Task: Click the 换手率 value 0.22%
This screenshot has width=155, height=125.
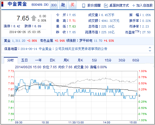Action: 146,21
